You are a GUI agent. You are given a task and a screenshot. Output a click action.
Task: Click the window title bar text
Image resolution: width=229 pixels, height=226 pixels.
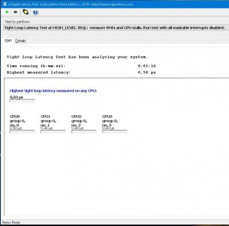point(70,4)
